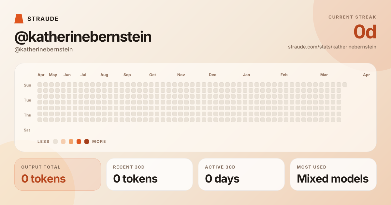Click the 0d current streak value
The width and height of the screenshot is (391, 205).
(x=365, y=32)
